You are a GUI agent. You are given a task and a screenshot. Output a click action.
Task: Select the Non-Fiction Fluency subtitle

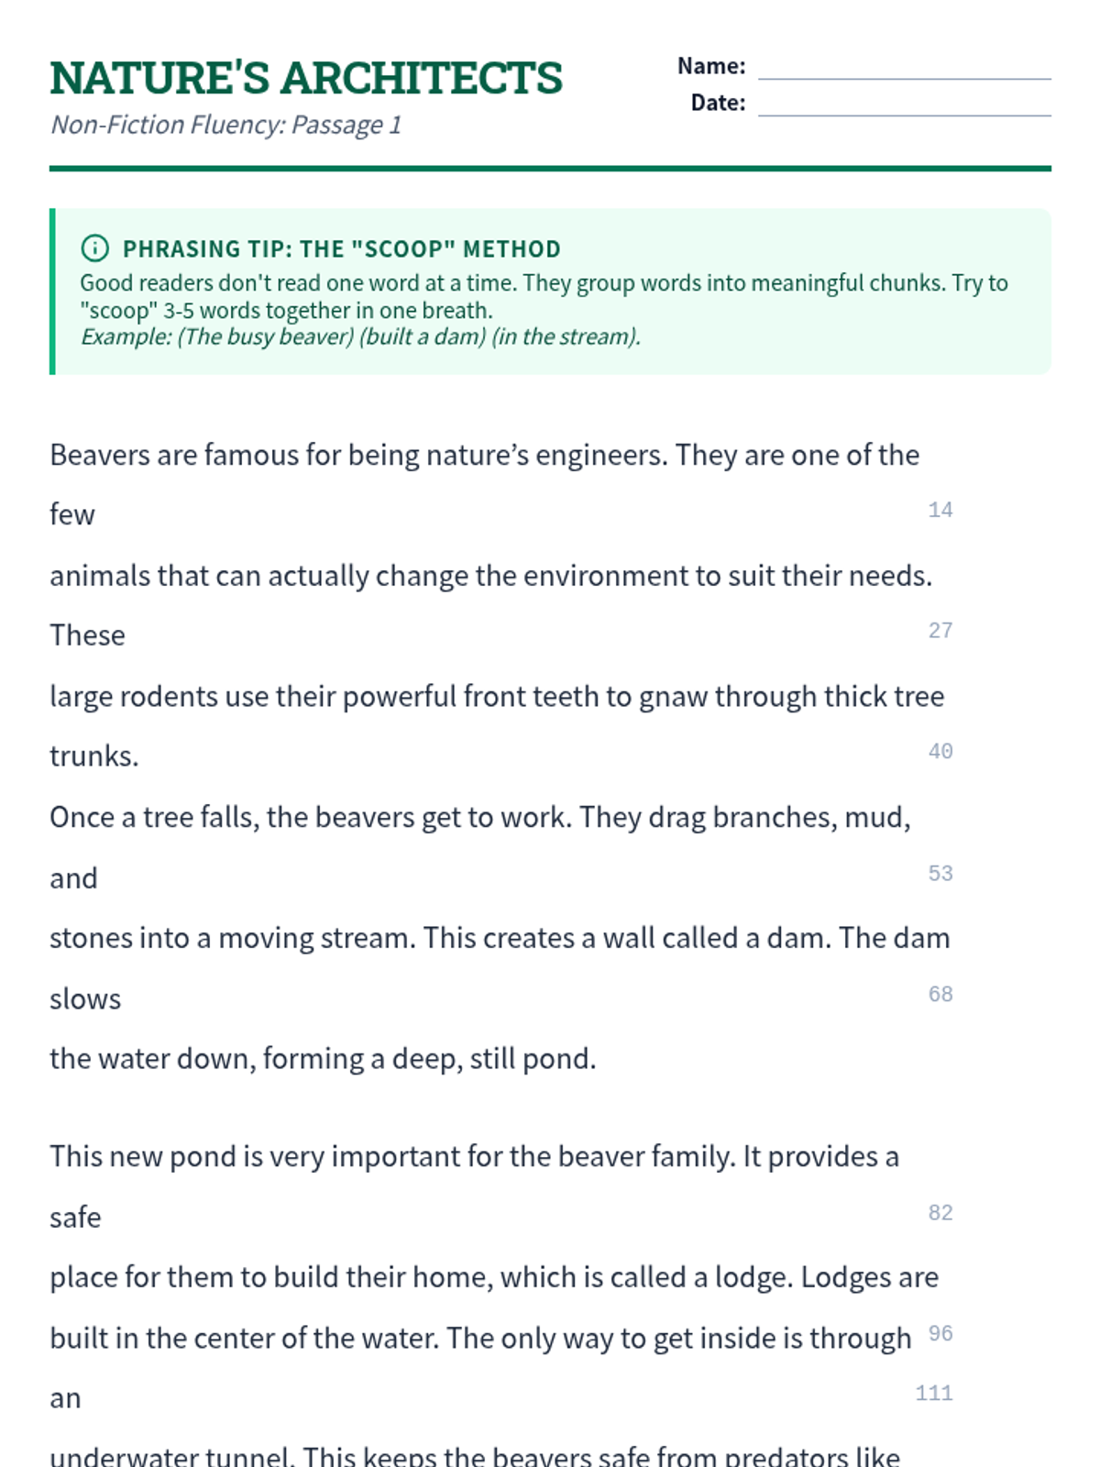coord(226,125)
